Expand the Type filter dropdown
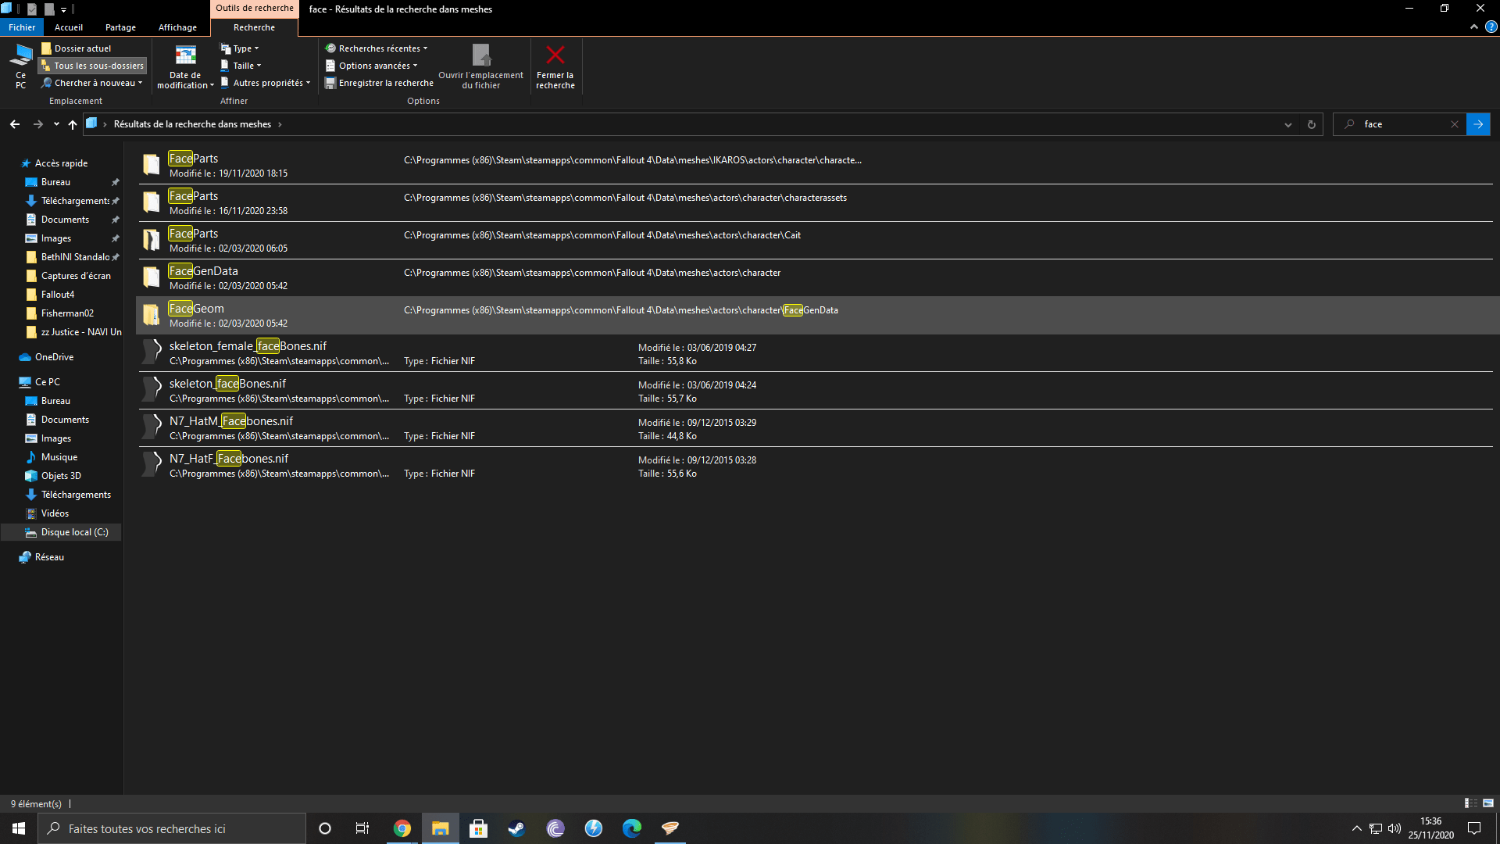Screen dimensions: 1500x844 coord(240,48)
